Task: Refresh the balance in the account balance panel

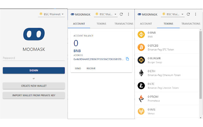Action: click(x=121, y=14)
